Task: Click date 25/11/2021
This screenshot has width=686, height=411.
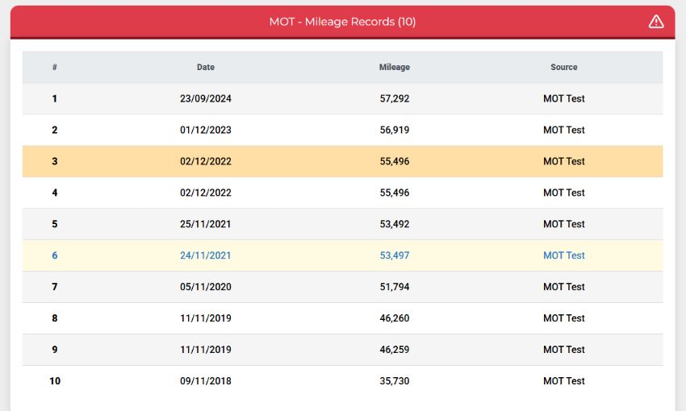Action: click(x=206, y=225)
